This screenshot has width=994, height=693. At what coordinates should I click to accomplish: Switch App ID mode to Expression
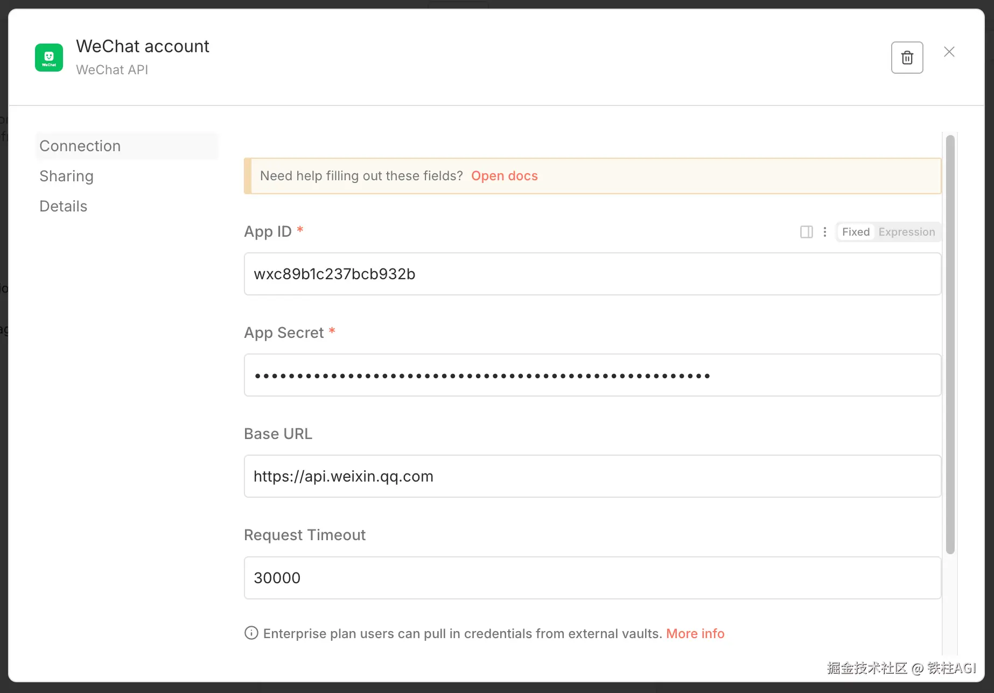coord(906,232)
